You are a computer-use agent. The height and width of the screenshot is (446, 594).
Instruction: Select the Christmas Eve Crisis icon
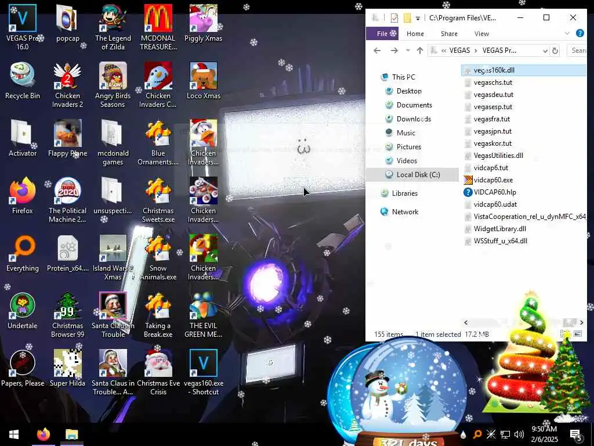[x=158, y=372]
